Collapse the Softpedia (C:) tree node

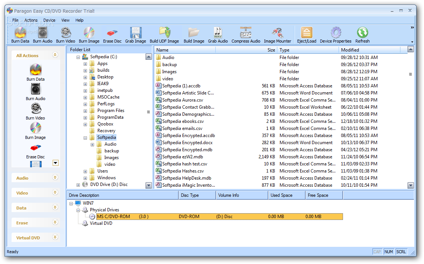(x=78, y=57)
